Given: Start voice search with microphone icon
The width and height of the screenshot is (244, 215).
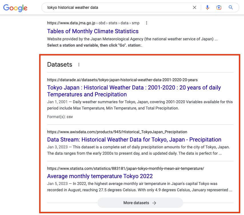Looking at the screenshot, I should [x=207, y=7].
